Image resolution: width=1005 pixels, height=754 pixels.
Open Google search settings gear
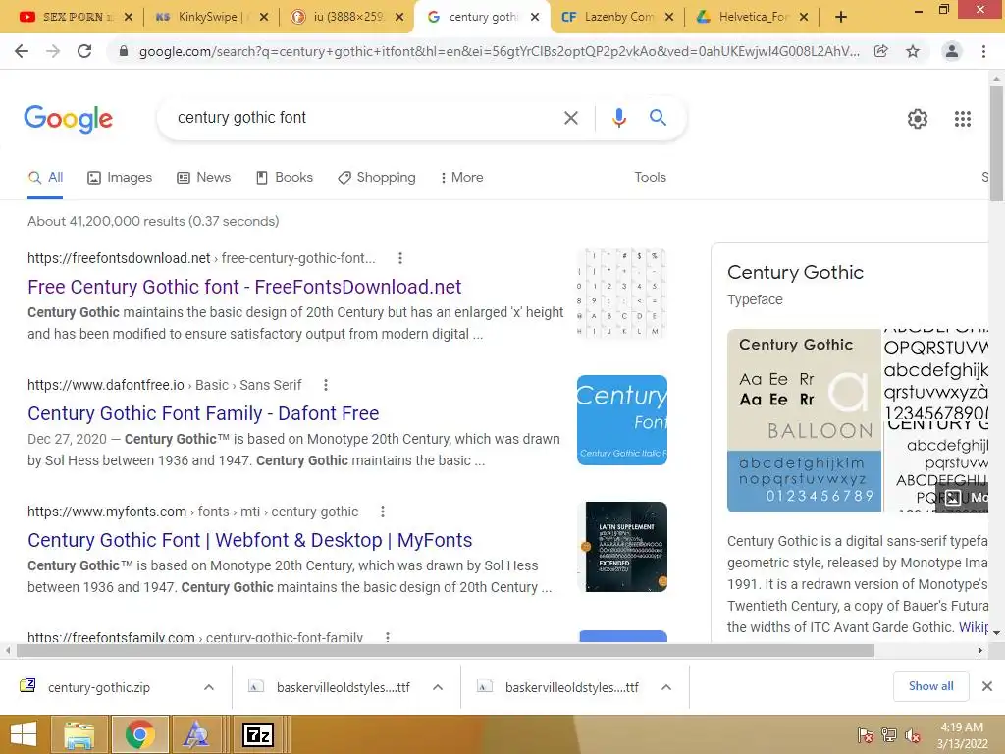pyautogui.click(x=918, y=119)
